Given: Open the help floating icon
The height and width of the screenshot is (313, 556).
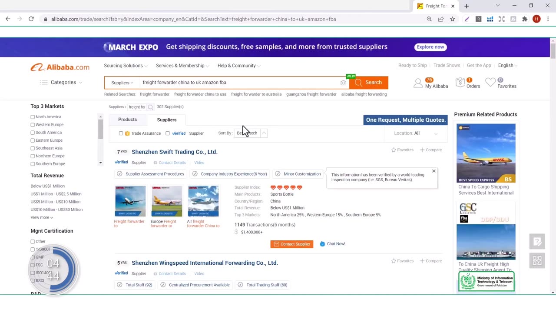Looking at the screenshot, I should (x=537, y=241).
